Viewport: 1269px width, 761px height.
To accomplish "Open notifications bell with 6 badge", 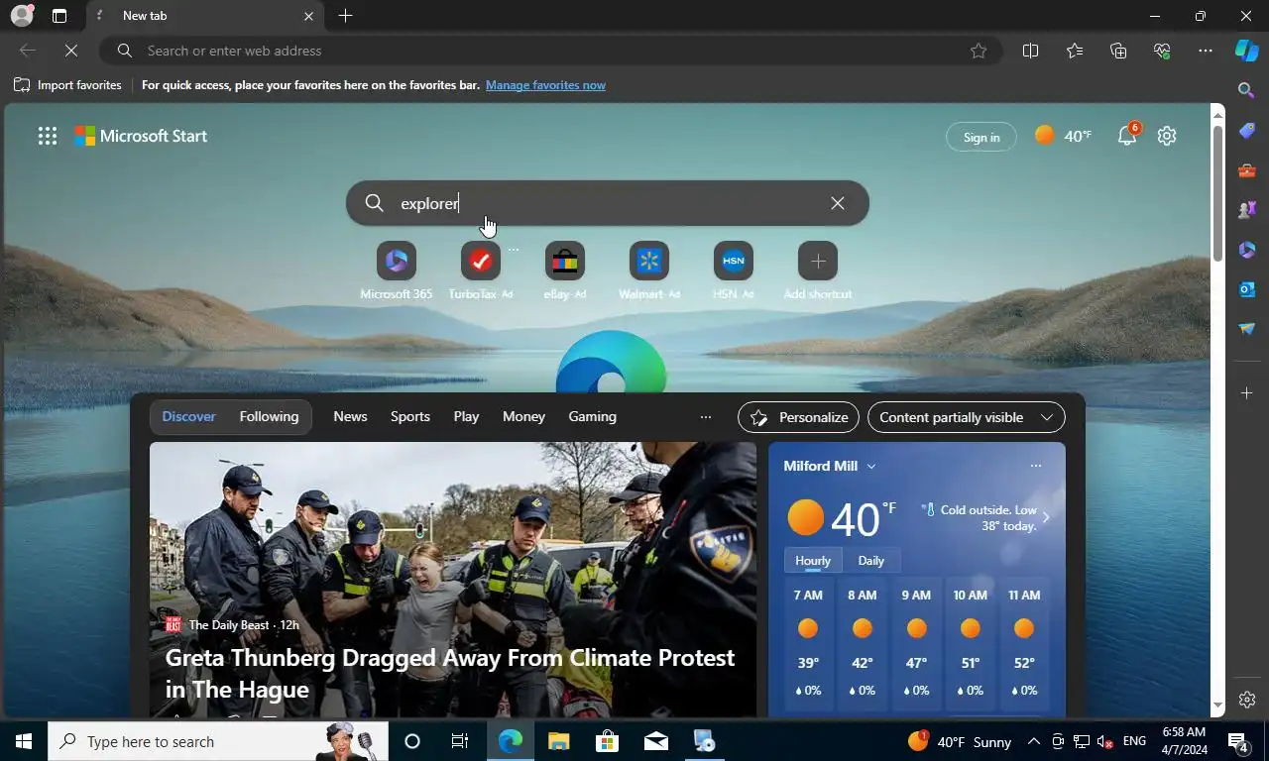I will coord(1128,136).
